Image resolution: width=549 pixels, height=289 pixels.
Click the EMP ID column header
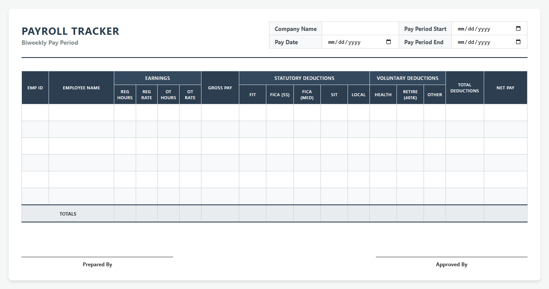coord(35,88)
